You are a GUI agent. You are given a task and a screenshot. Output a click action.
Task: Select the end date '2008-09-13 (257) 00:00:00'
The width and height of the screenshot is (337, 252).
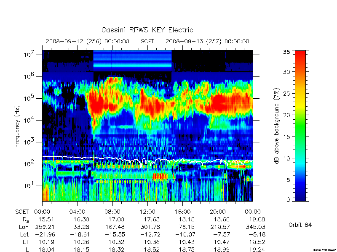pyautogui.click(x=207, y=41)
